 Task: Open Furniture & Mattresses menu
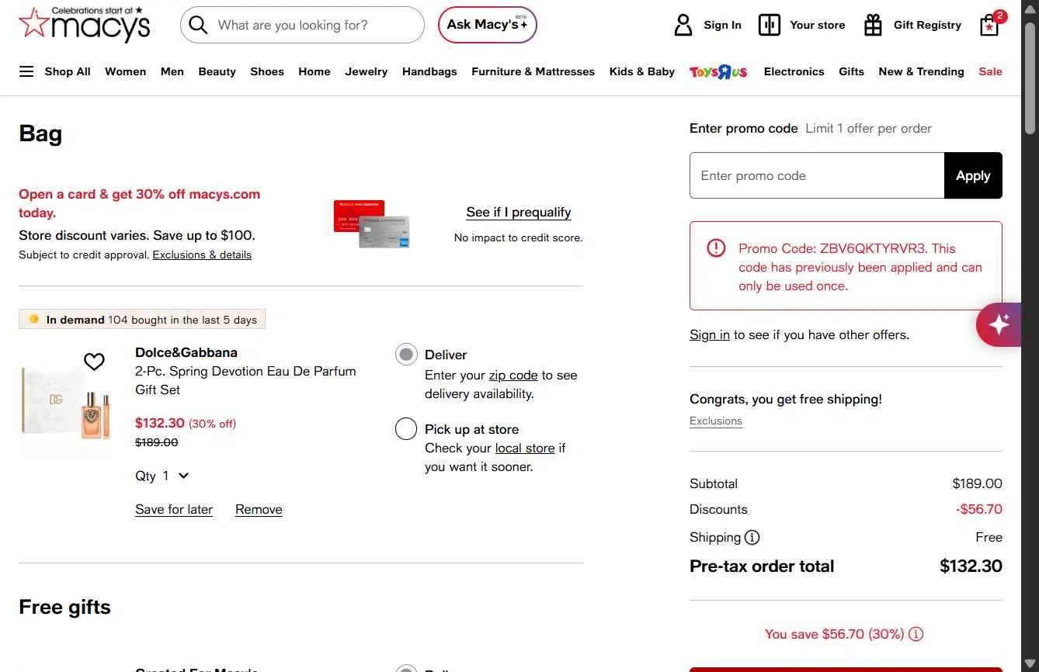tap(533, 71)
